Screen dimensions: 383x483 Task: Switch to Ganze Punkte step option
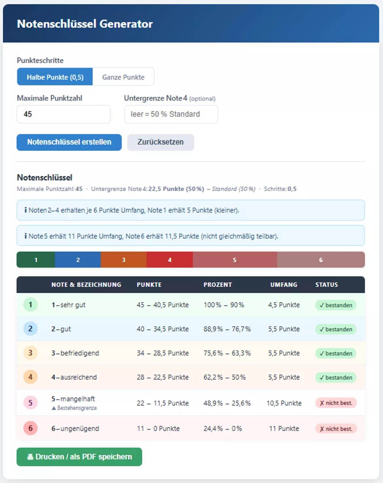tap(123, 77)
